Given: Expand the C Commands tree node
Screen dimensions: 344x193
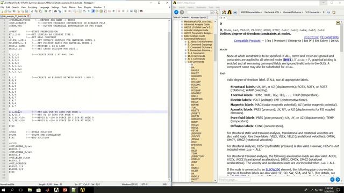Looking at the screenshot, I should (x=185, y=59).
